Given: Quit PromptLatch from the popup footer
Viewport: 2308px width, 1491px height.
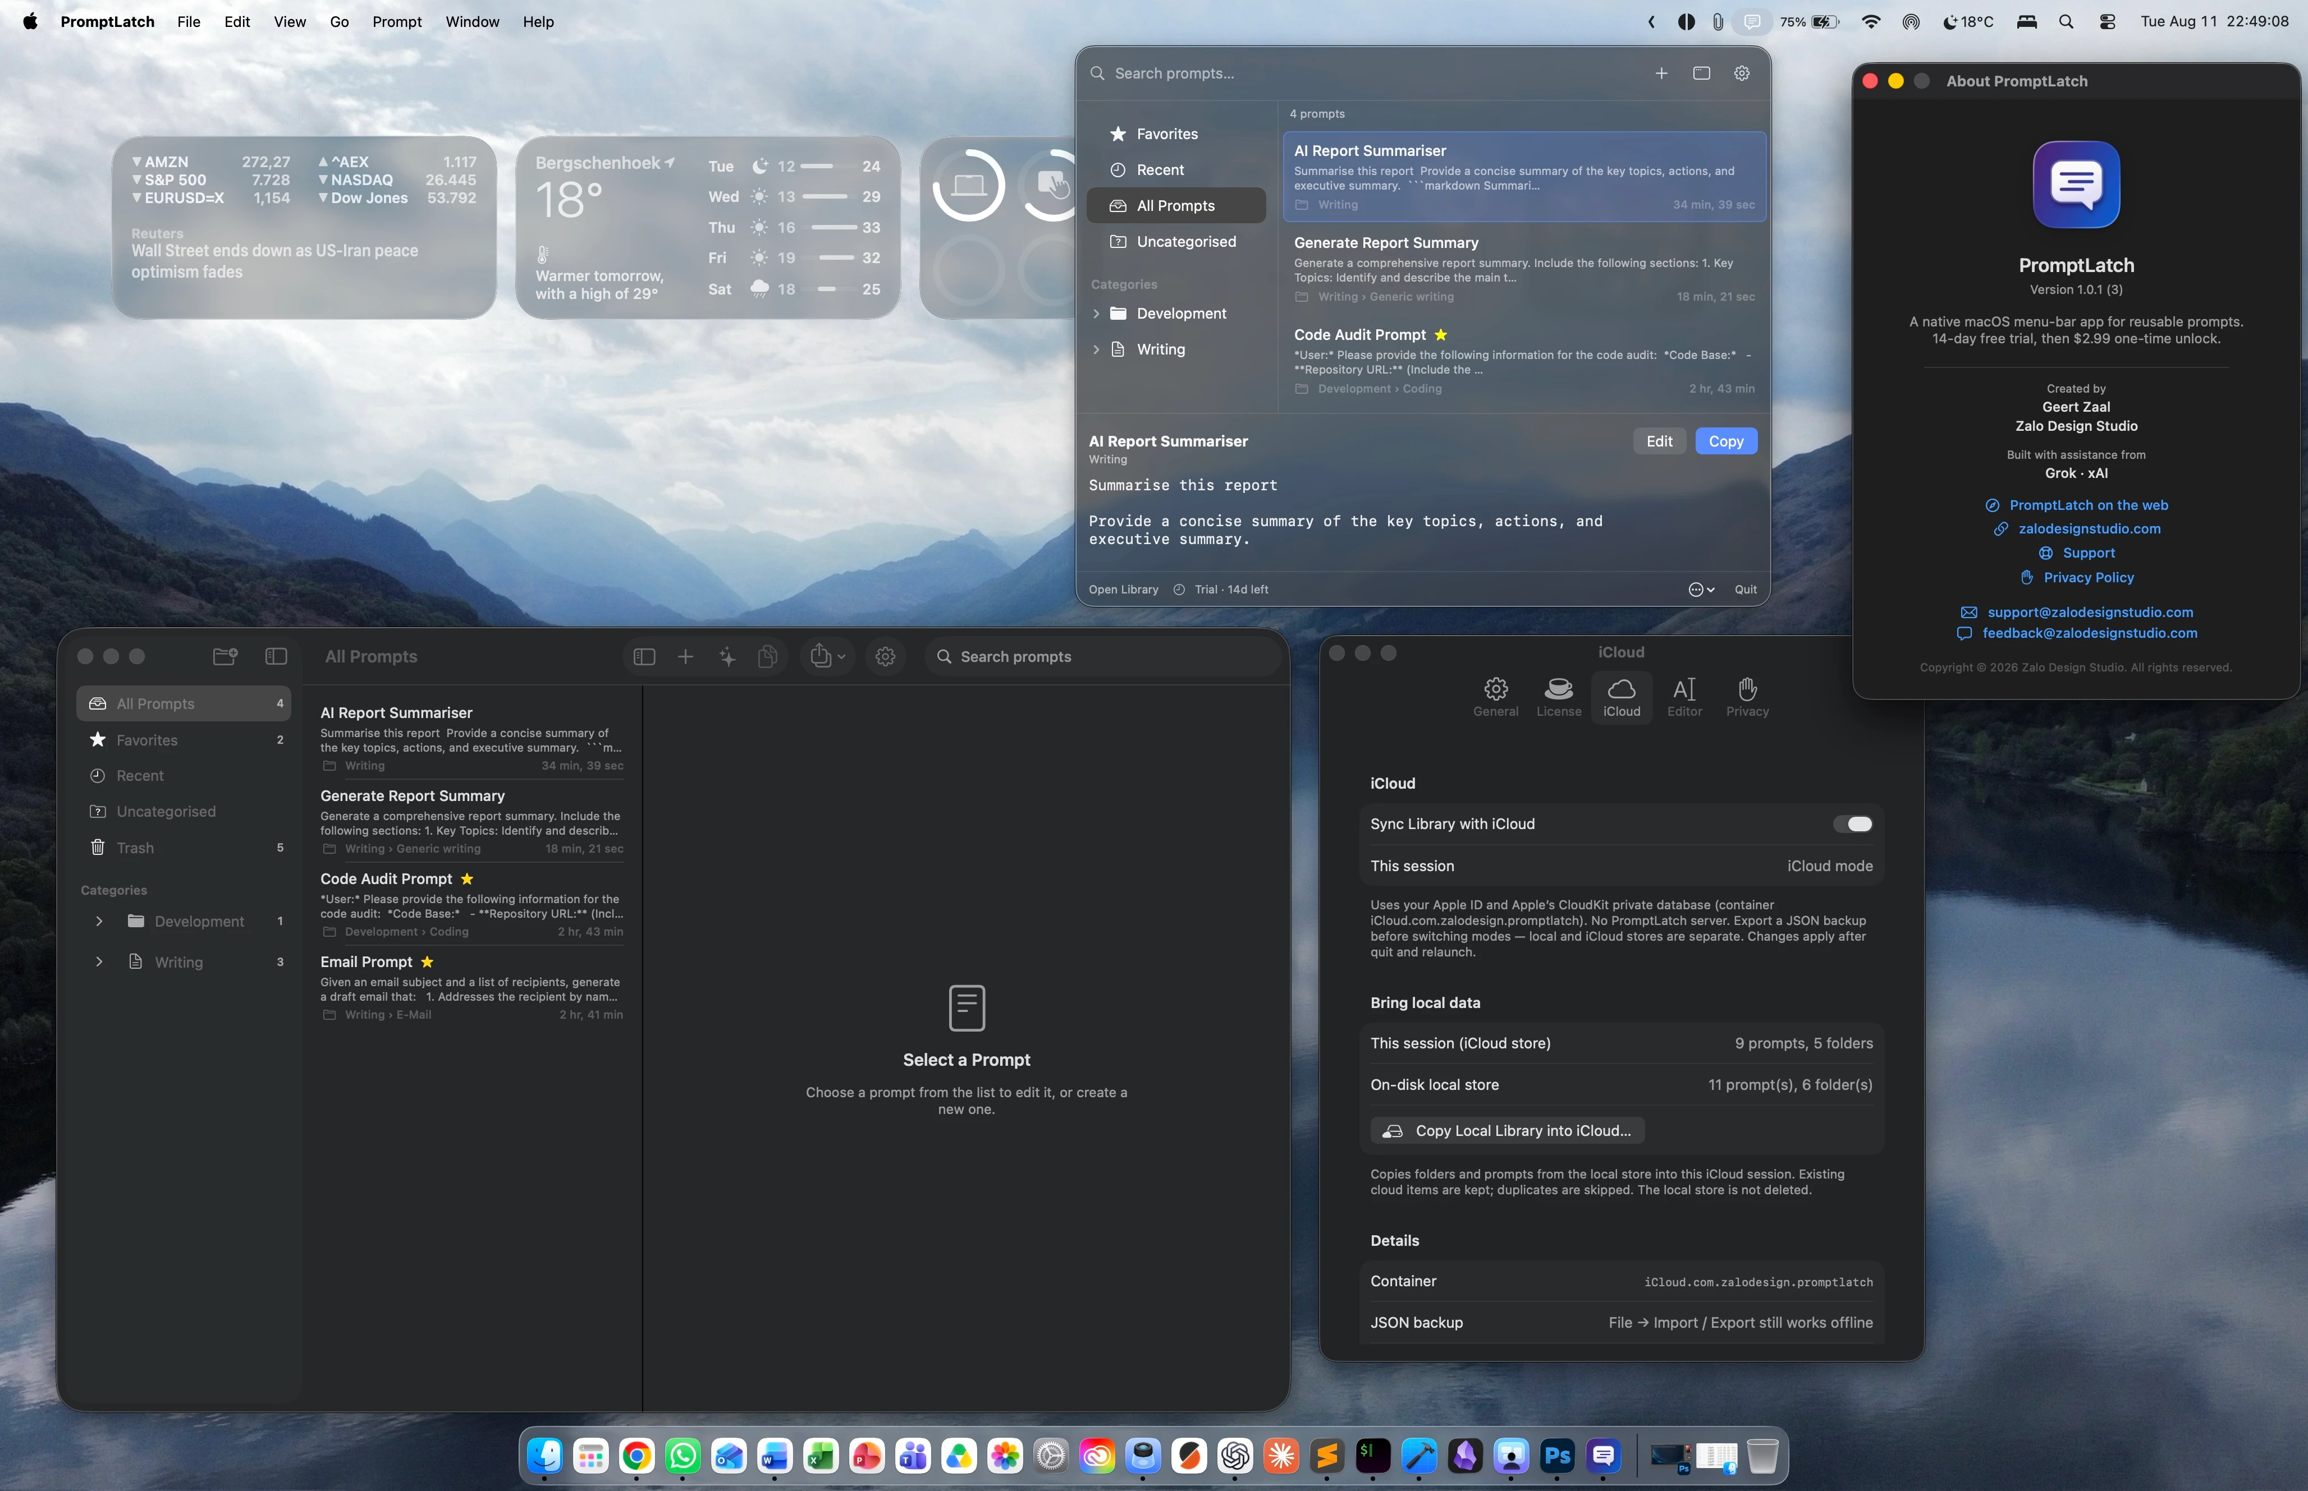Looking at the screenshot, I should (1745, 590).
